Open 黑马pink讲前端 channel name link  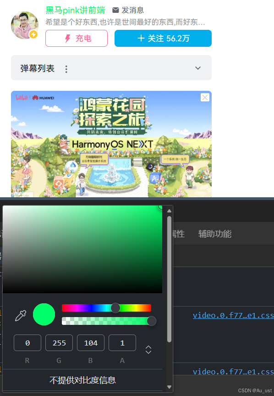pos(75,10)
